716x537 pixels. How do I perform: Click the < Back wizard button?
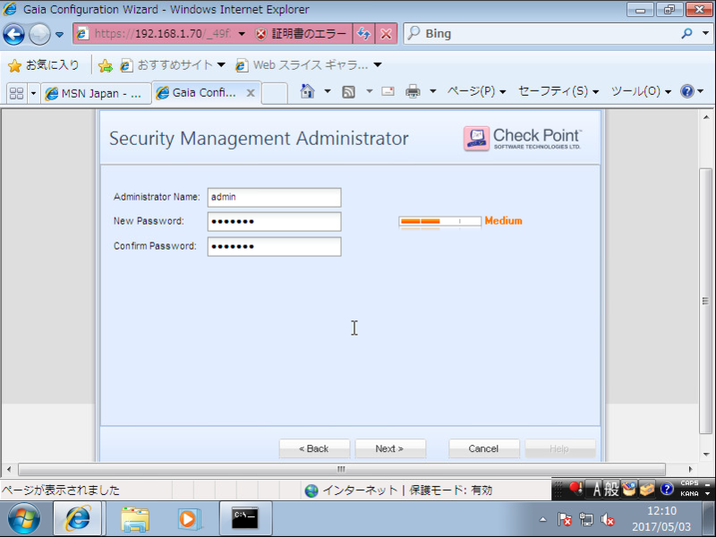tap(314, 448)
